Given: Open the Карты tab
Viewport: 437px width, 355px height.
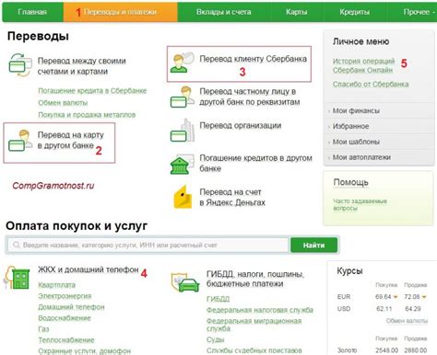Looking at the screenshot, I should [296, 12].
